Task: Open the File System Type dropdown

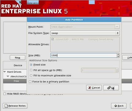Action: click(85, 33)
